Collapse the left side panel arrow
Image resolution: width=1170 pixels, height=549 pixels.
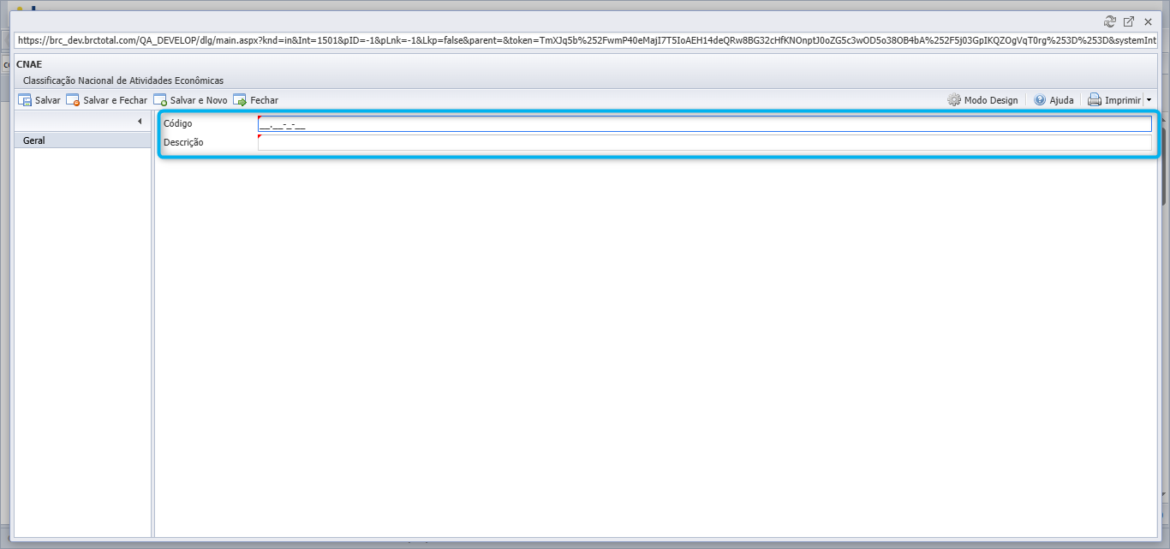coord(140,122)
